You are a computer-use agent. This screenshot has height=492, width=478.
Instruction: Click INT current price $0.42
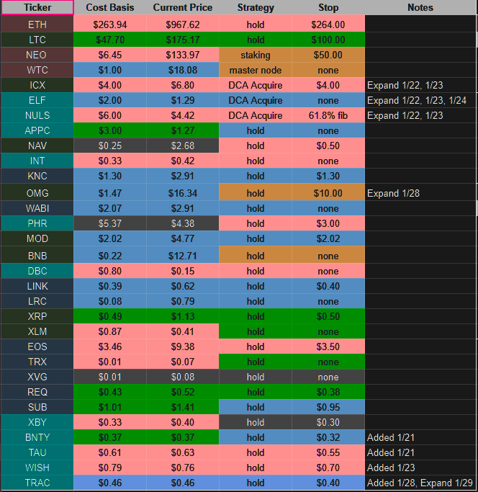183,161
